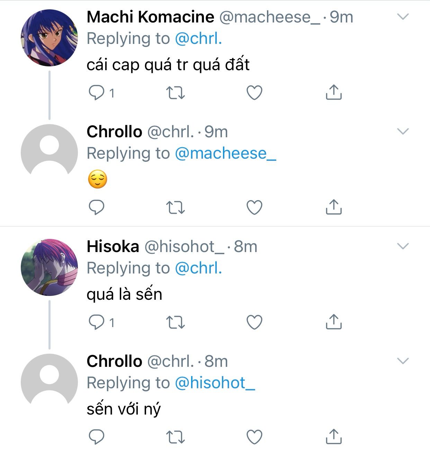Reply to Chrollo's smiling emoji tweet
Viewport: 430px width, 455px height.
(x=97, y=207)
